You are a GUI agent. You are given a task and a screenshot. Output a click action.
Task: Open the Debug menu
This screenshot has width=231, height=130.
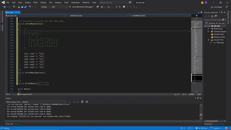(x=43, y=3)
